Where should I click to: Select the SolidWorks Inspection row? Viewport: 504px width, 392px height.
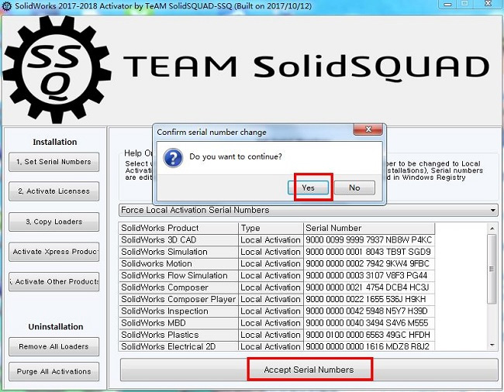click(277, 311)
